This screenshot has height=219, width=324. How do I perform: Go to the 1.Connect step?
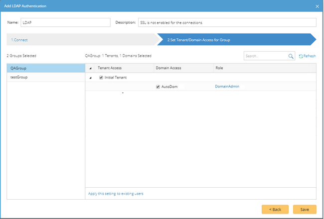point(19,39)
